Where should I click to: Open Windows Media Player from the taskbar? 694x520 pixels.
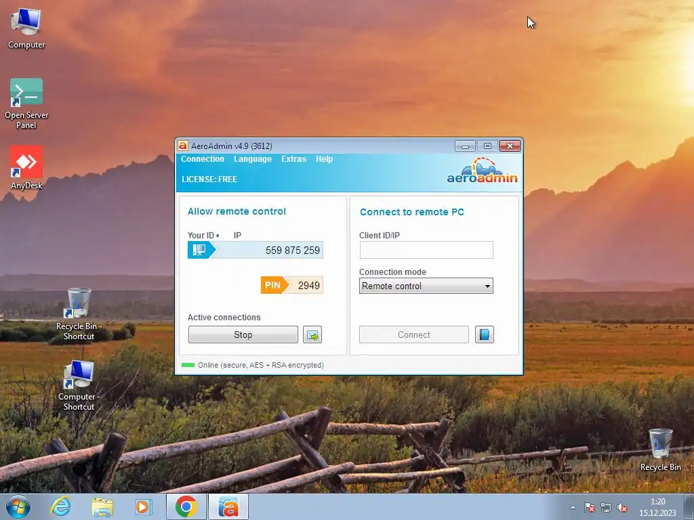click(x=143, y=506)
